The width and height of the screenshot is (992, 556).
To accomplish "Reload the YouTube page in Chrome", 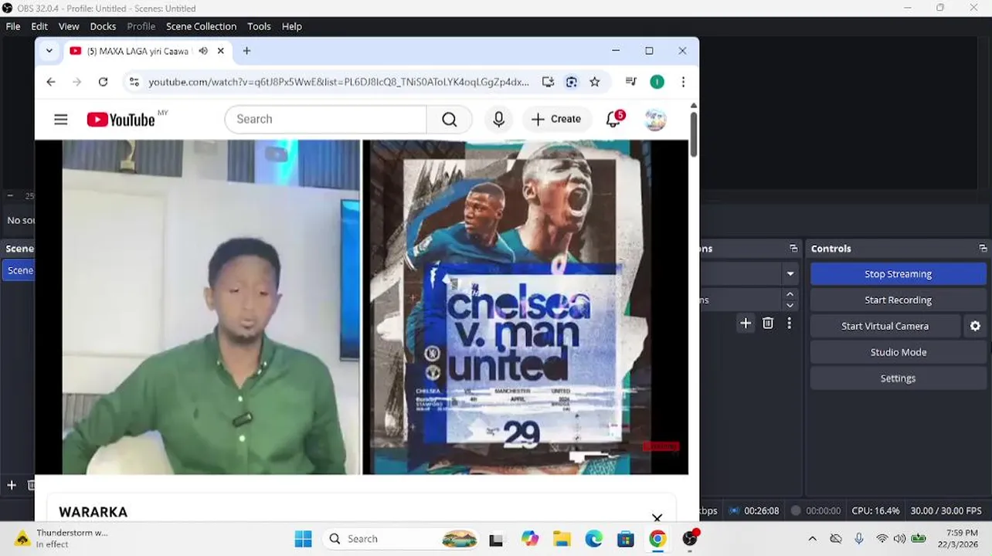I will click(103, 82).
